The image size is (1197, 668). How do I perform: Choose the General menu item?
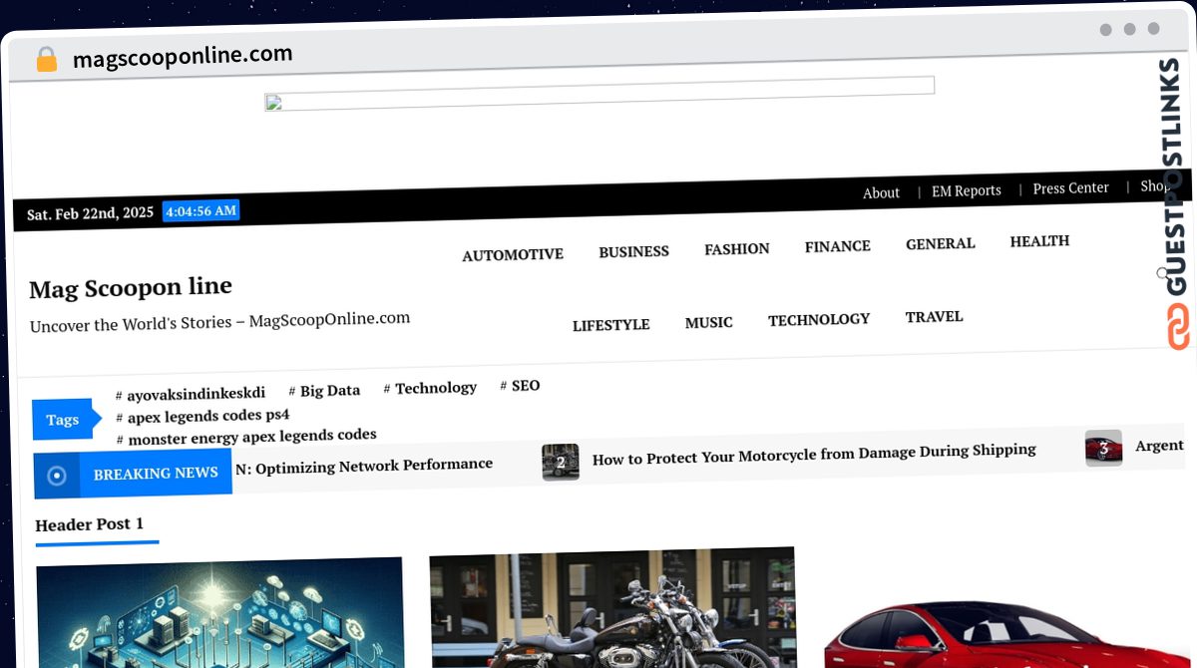pos(941,244)
